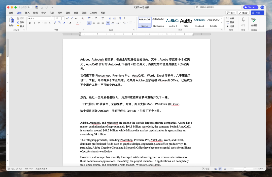Open the Layout tab

[52, 13]
